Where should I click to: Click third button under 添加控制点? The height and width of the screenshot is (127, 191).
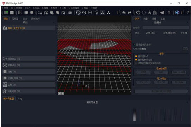[179, 72]
